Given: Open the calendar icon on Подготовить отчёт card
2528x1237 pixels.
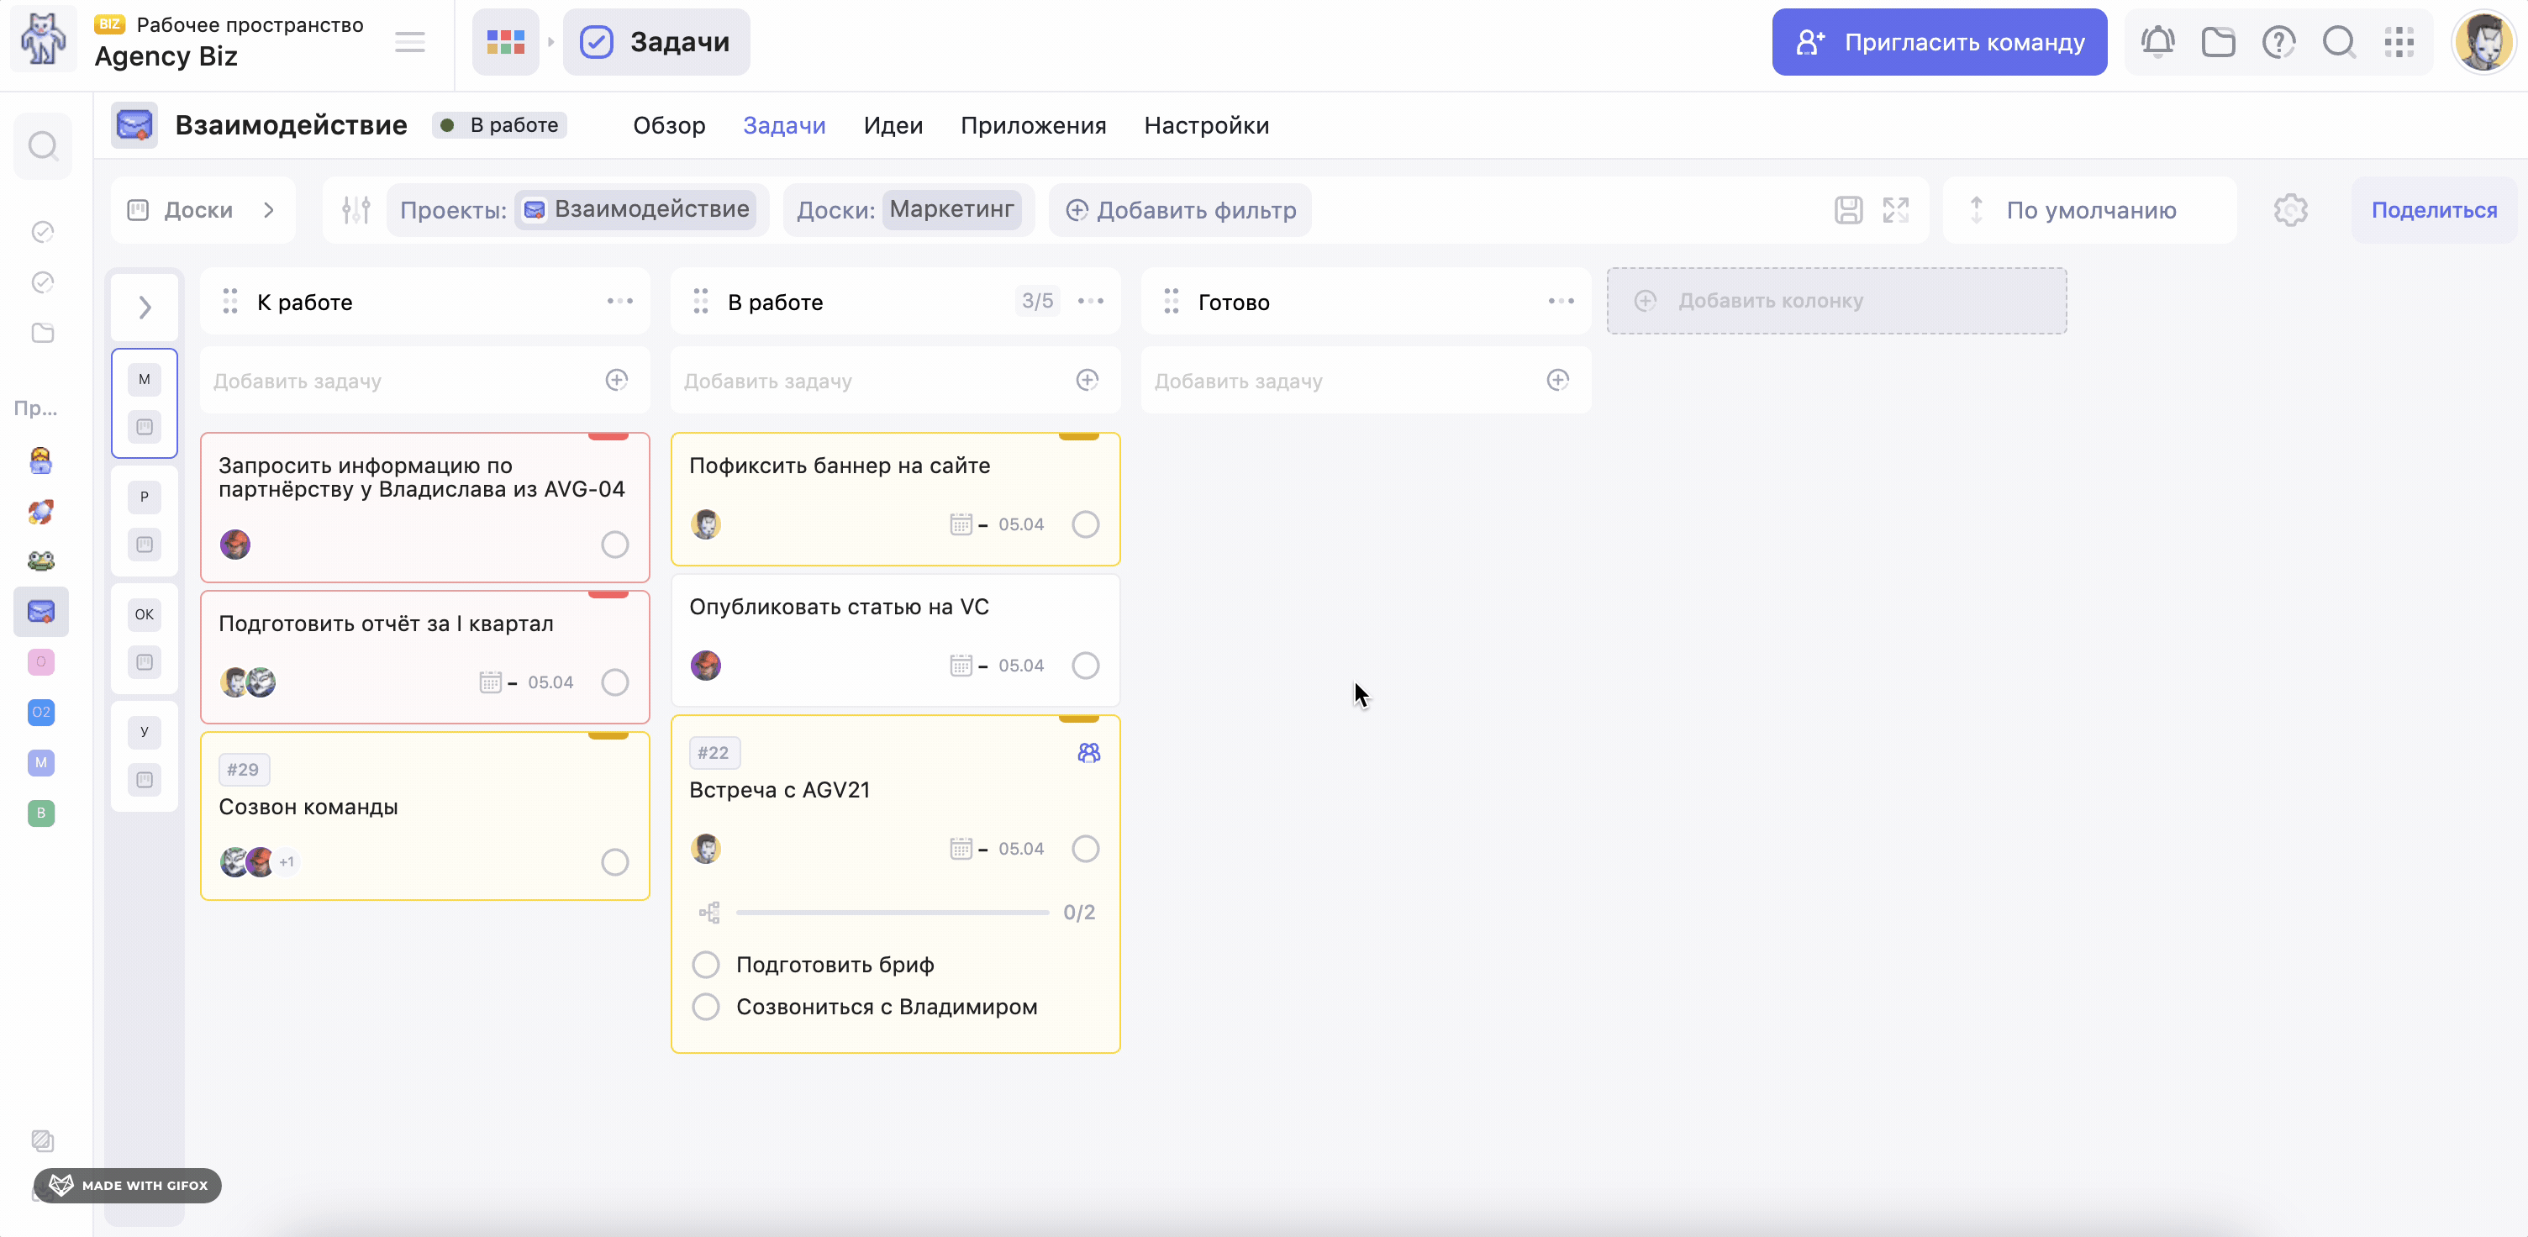Looking at the screenshot, I should [x=490, y=682].
